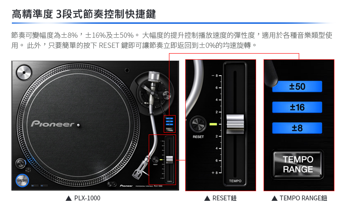Click the TEMPO label under the large fader
352x214 pixels.
click(235, 181)
